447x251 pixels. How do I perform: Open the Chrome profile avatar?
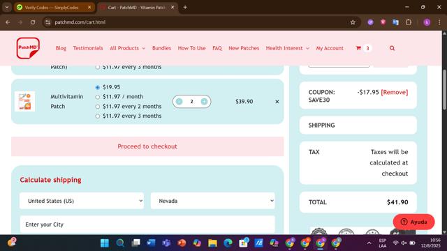coord(427,22)
